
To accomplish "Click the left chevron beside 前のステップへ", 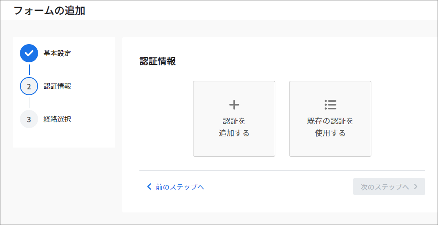I will click(149, 186).
